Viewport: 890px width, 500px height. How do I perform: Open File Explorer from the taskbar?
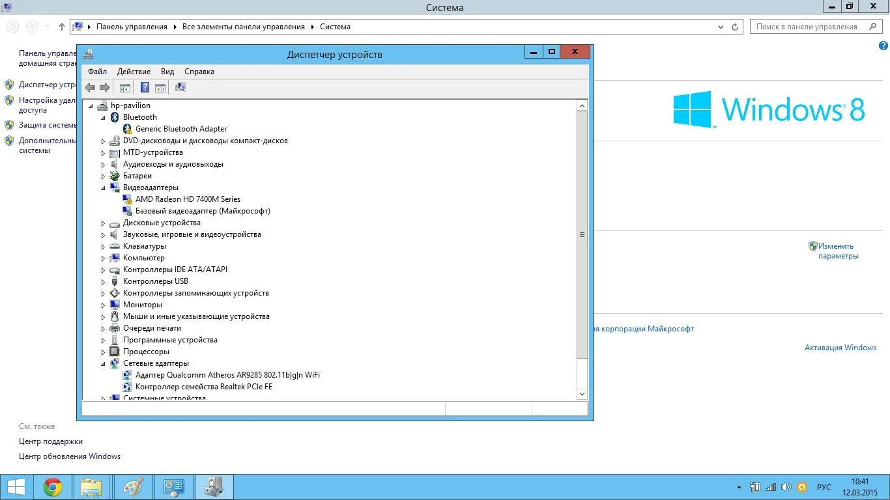point(92,487)
